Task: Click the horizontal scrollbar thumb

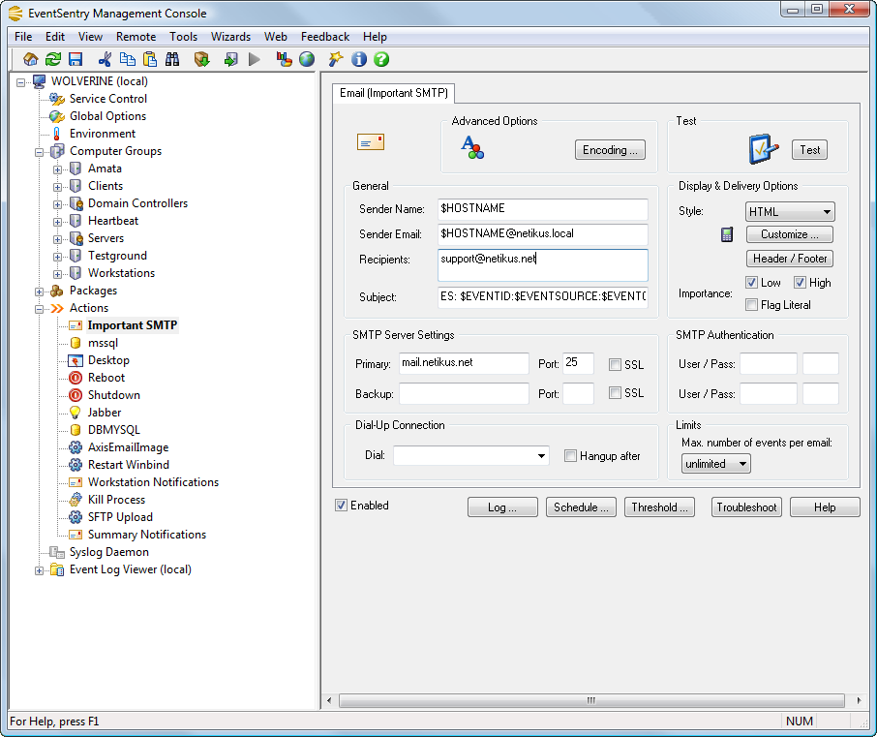Action: tap(591, 700)
